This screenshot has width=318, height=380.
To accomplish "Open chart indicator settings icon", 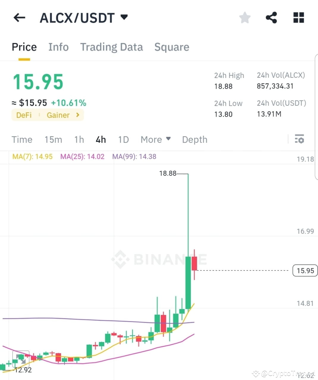I will coord(300,139).
